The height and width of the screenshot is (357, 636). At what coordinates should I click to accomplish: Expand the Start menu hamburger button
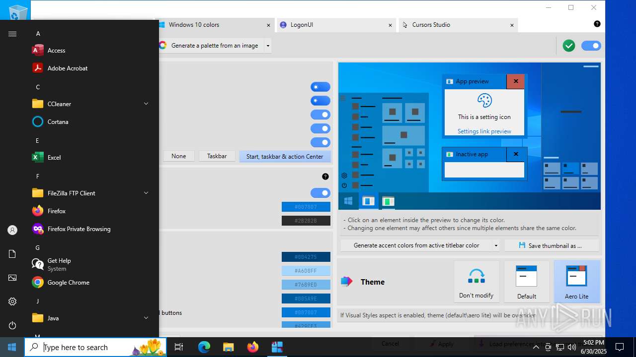click(x=12, y=34)
